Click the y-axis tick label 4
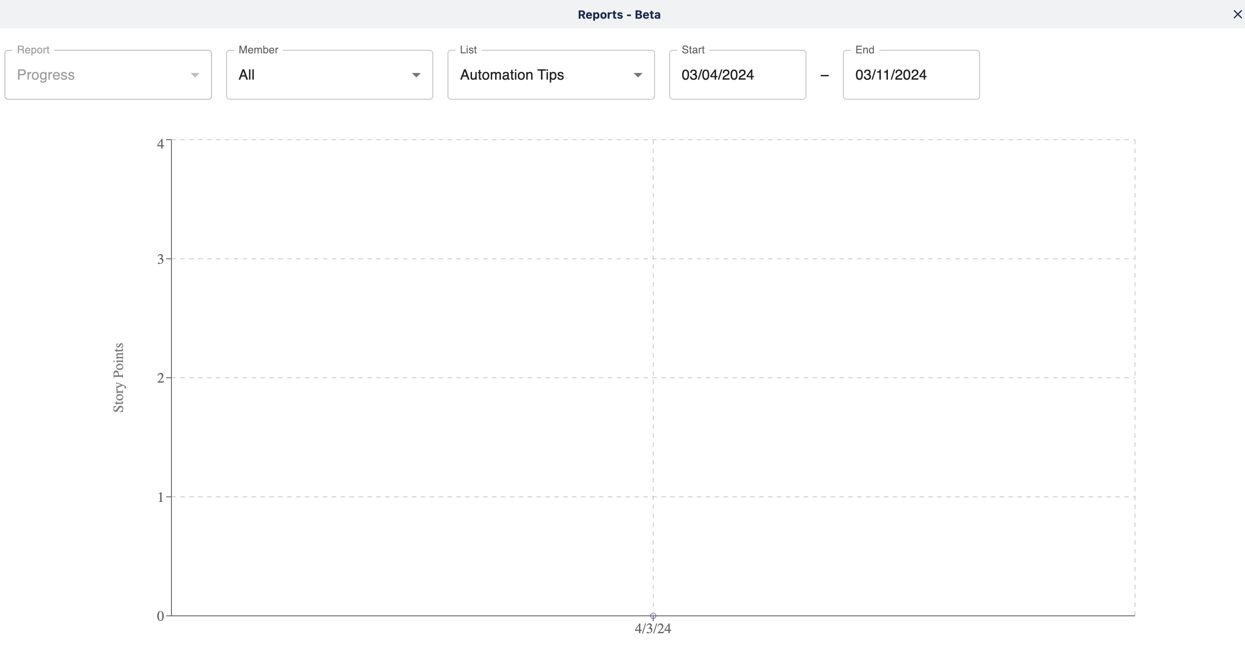 point(160,144)
